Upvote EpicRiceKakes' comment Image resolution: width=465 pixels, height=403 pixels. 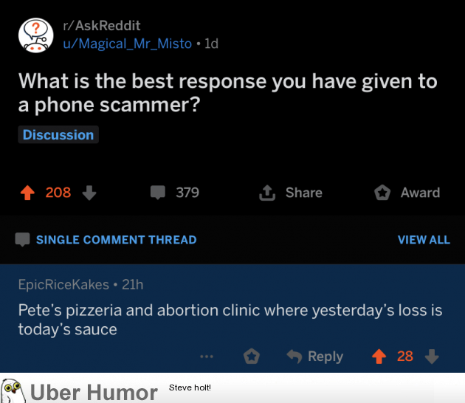pos(379,356)
